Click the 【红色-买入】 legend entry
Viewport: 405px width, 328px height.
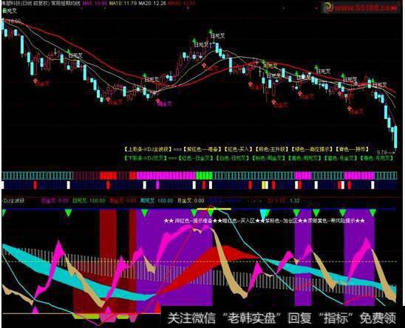click(x=238, y=149)
